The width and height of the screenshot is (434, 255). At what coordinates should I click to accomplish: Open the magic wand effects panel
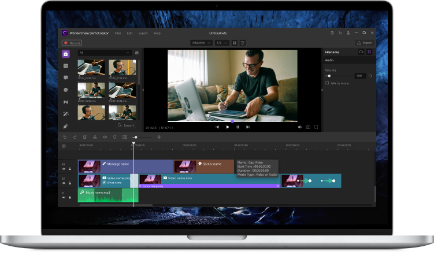(x=66, y=114)
